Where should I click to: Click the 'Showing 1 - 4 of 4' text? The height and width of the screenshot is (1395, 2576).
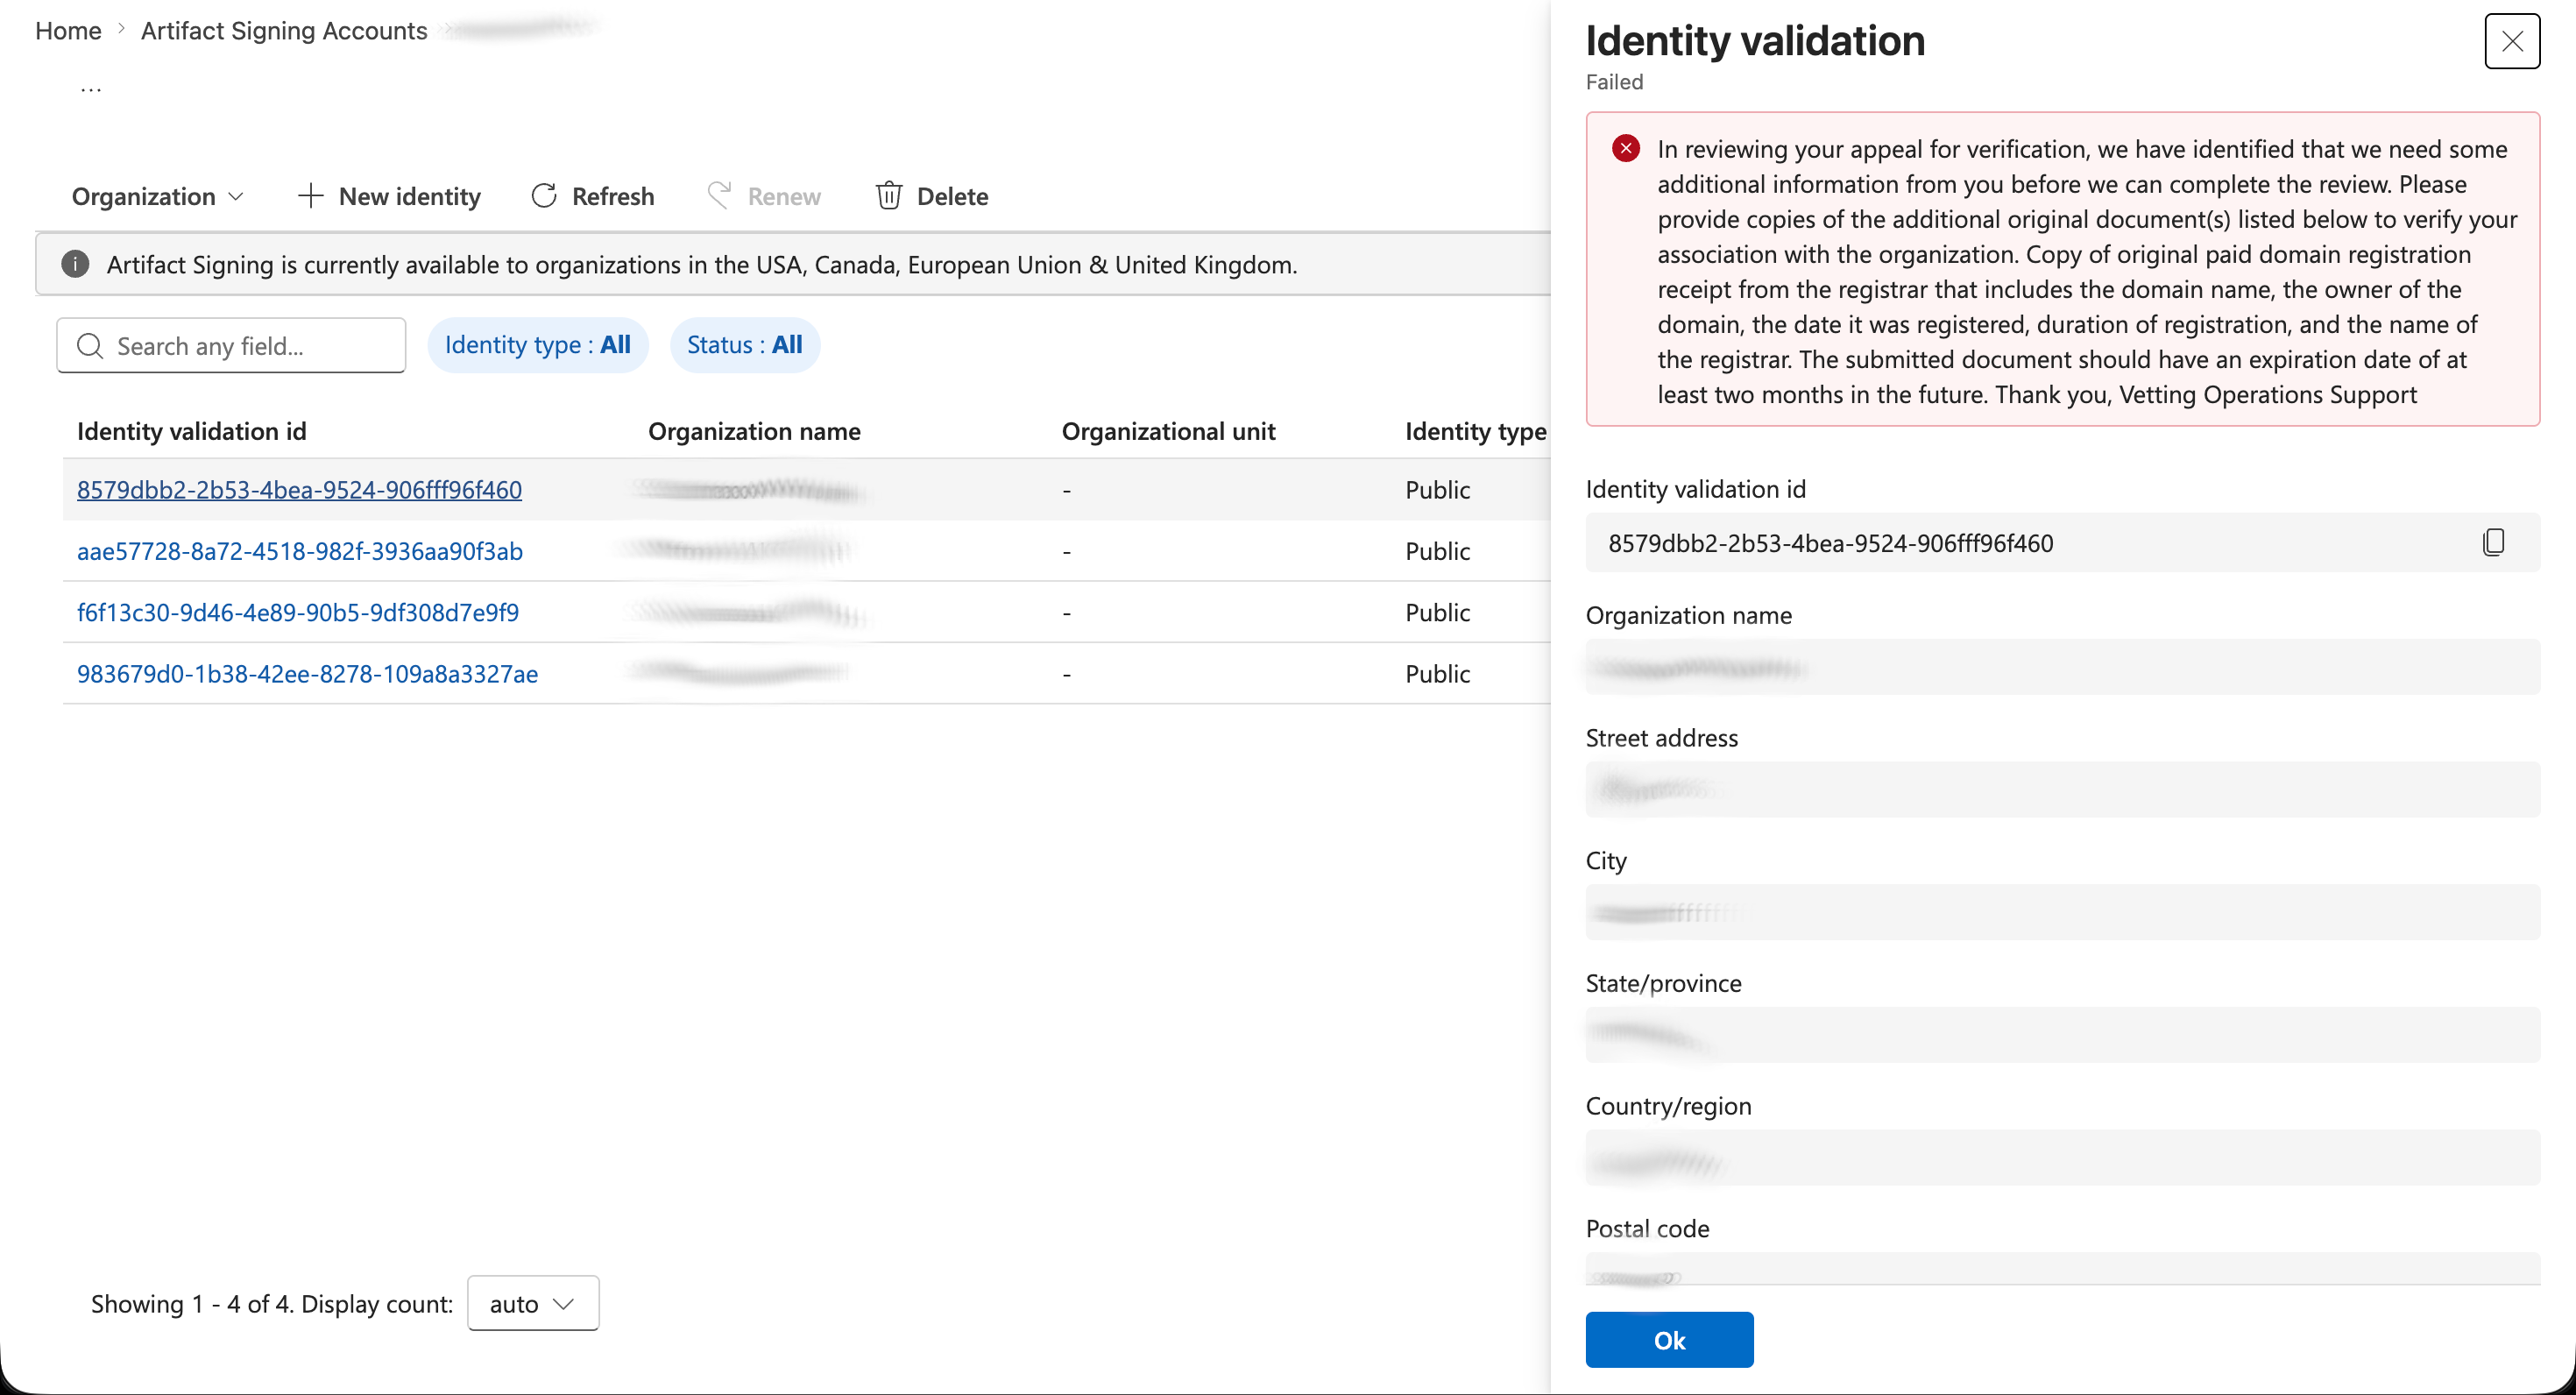click(191, 1304)
